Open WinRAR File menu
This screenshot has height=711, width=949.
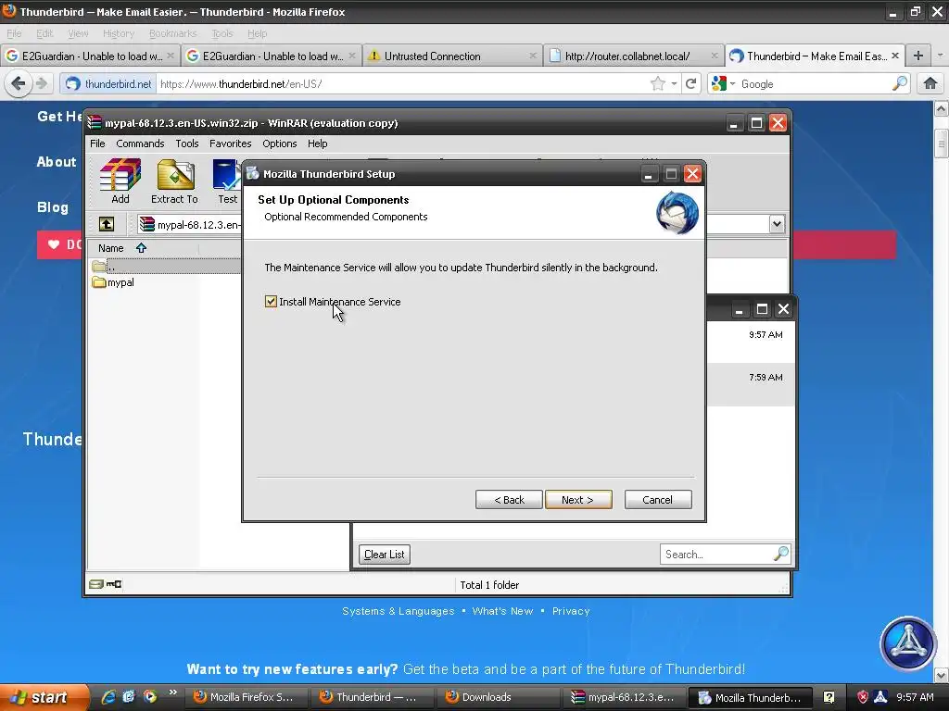97,143
